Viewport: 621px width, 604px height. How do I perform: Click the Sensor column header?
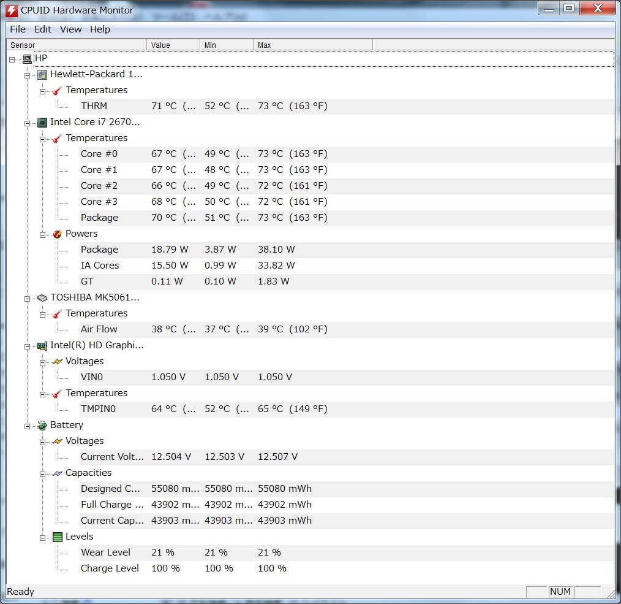77,45
